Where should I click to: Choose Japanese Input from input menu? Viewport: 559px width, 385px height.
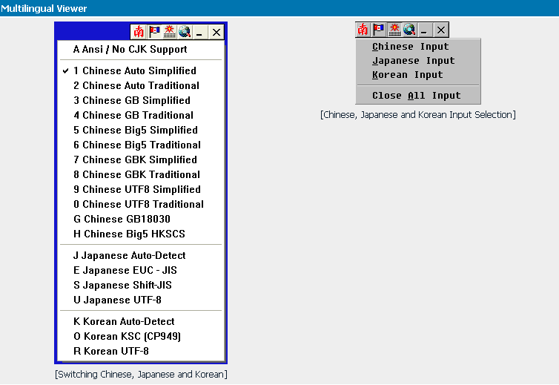click(x=418, y=61)
